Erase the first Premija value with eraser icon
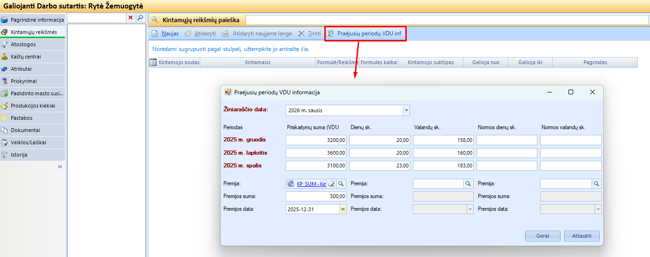Image resolution: width=650 pixels, height=257 pixels. 331,184
